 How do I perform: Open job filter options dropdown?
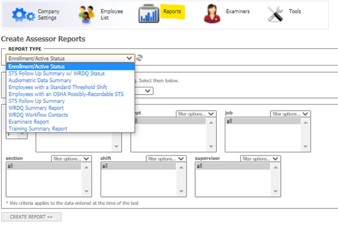click(x=290, y=114)
